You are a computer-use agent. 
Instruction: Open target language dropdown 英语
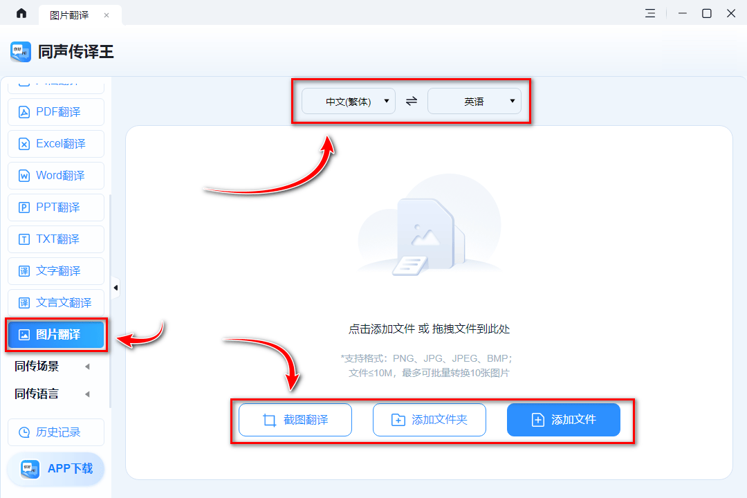point(474,101)
